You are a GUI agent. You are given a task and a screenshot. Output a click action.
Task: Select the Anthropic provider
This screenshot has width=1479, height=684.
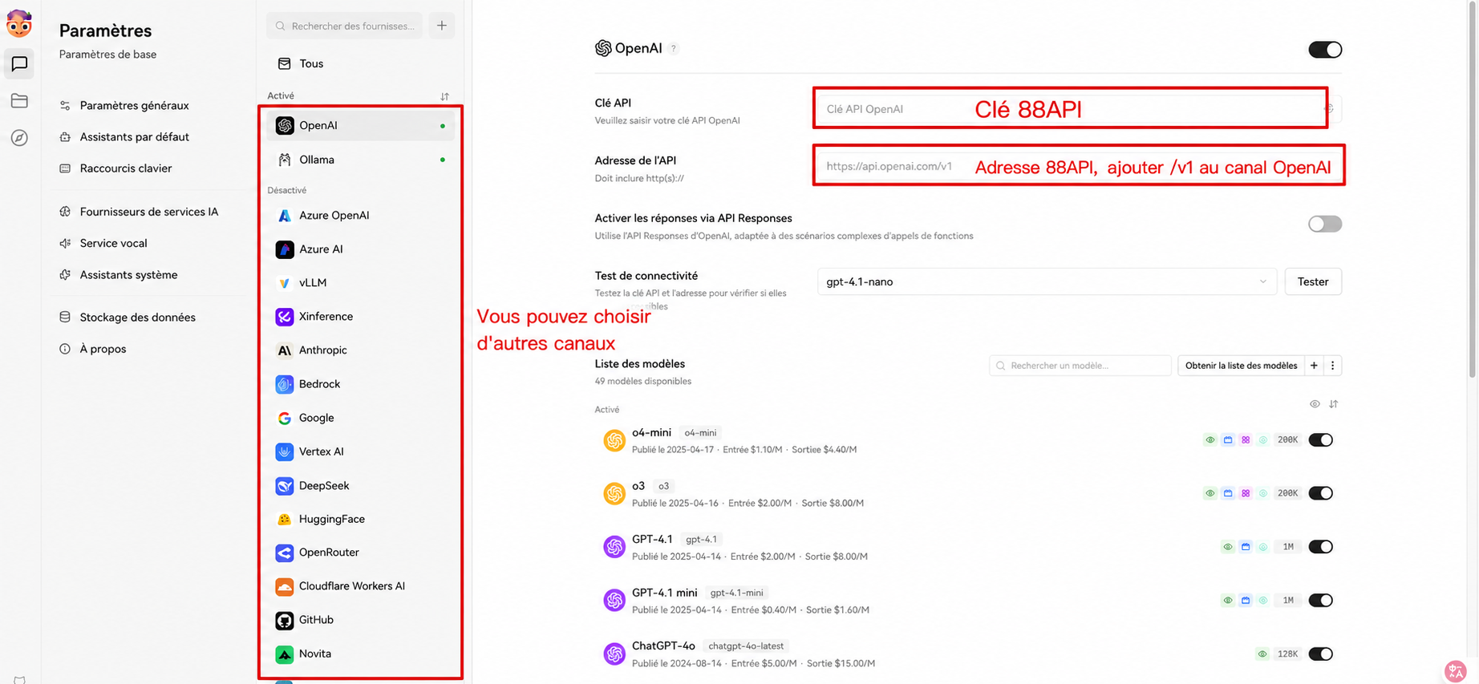tap(360, 350)
